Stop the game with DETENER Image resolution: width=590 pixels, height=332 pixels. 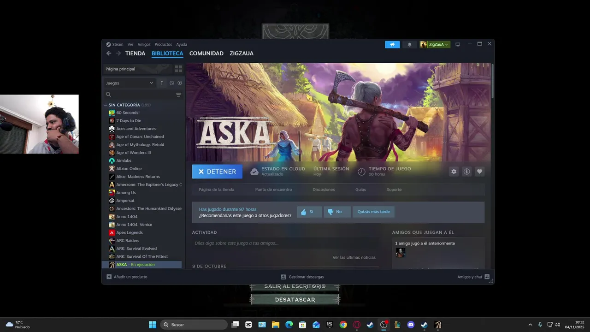[217, 172]
